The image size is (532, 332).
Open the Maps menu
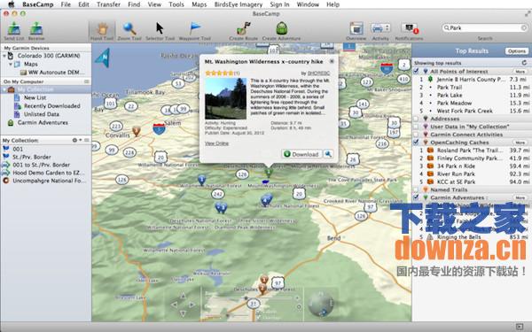tap(199, 4)
